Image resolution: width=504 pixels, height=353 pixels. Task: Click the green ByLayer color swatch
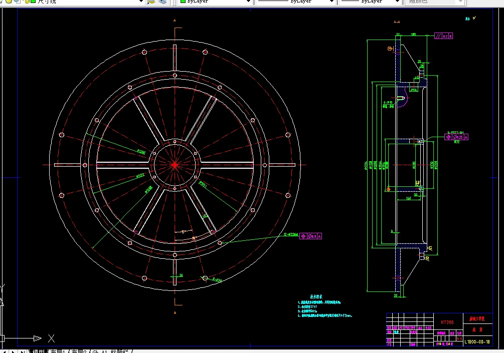(x=183, y=1)
